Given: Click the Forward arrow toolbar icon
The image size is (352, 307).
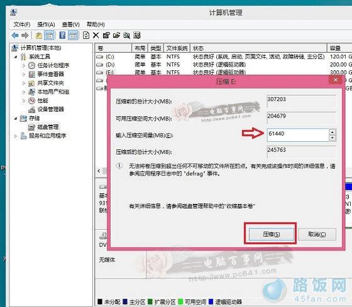Looking at the screenshot, I should [25, 35].
